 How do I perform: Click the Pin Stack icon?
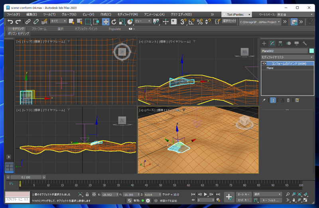pyautogui.click(x=264, y=100)
